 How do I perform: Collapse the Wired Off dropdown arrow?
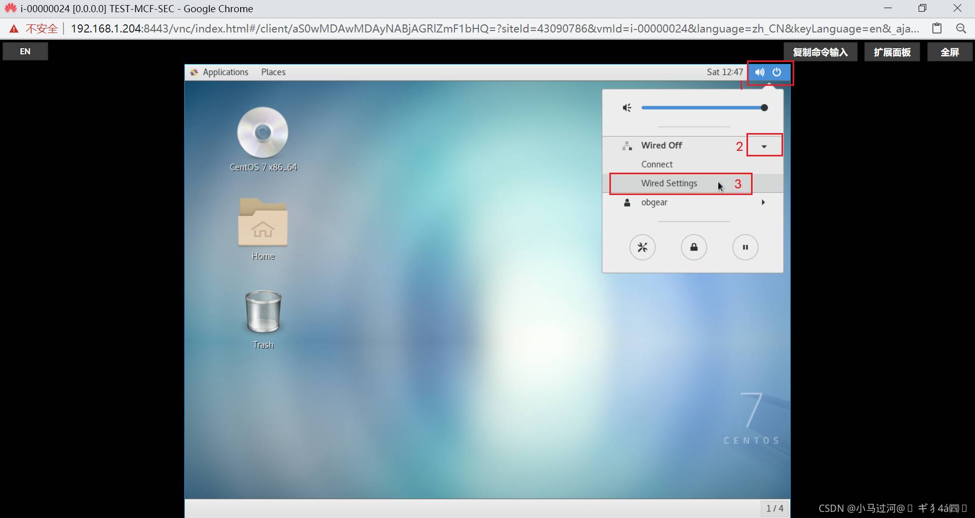pos(764,146)
